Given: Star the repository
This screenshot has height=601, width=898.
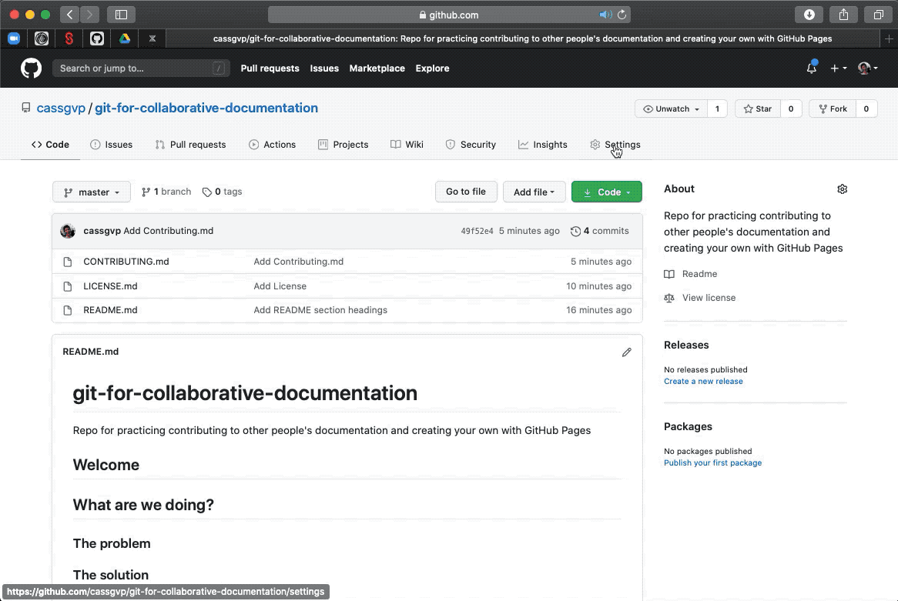Looking at the screenshot, I should (x=758, y=109).
